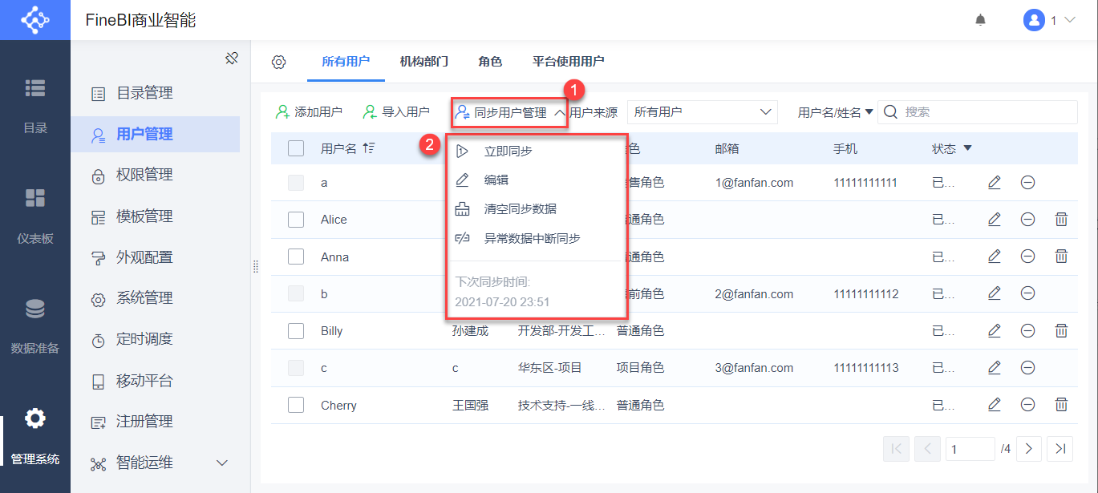Screen dimensions: 1098x493
Task: Click edit pencil icon for Alice
Action: [x=995, y=219]
